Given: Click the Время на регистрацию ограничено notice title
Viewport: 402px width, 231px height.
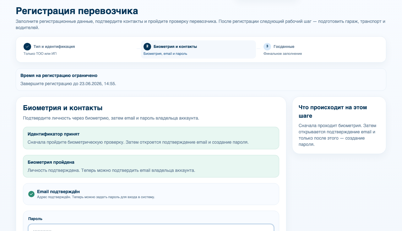Looking at the screenshot, I should point(59,75).
